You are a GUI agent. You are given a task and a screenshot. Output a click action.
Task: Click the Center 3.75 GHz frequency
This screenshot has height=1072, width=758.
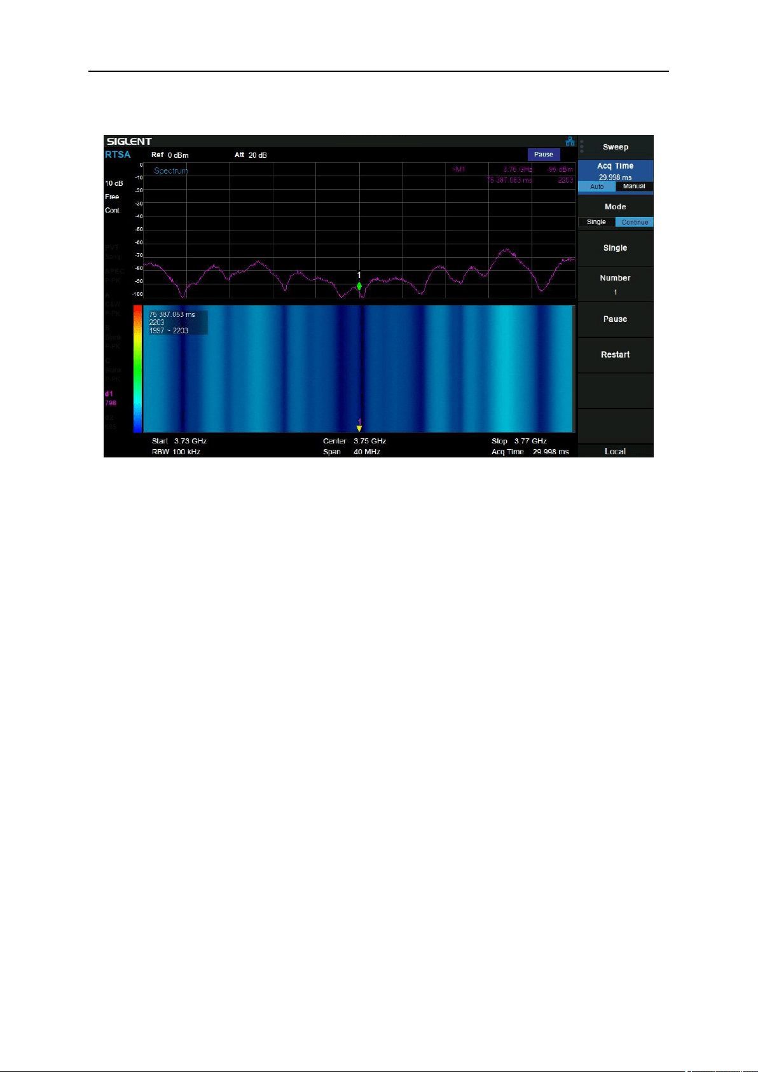pyautogui.click(x=355, y=441)
